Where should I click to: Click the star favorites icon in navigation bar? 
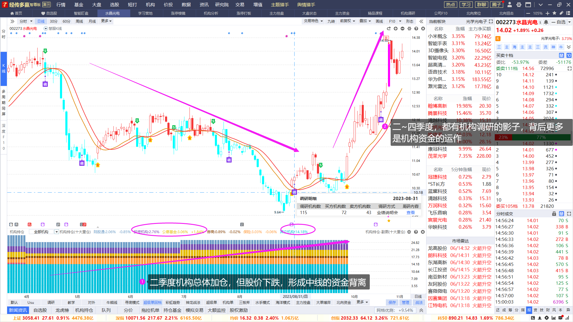[554, 13]
